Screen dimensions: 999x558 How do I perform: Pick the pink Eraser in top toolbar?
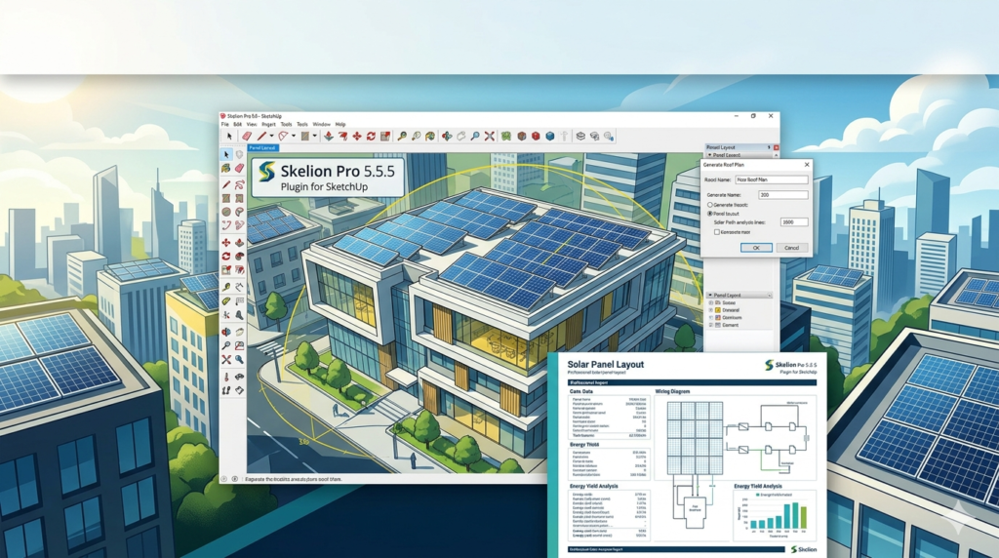click(x=247, y=137)
